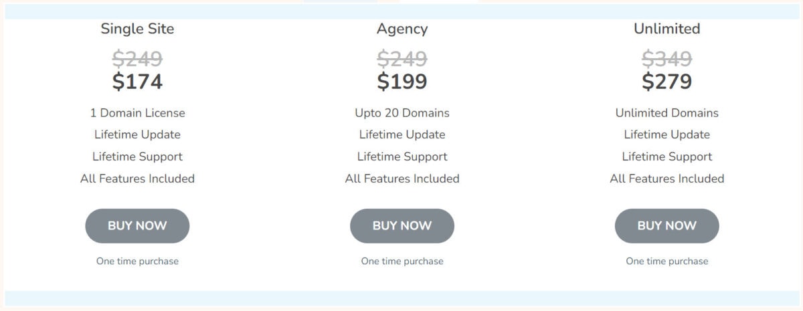The height and width of the screenshot is (311, 803).
Task: Click BUY NOW for Agency plan
Action: 402,226
